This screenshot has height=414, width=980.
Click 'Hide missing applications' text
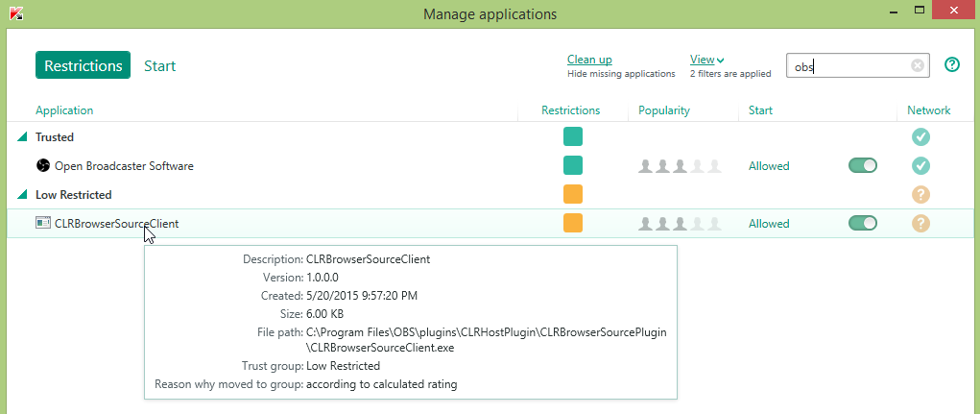[x=621, y=74]
